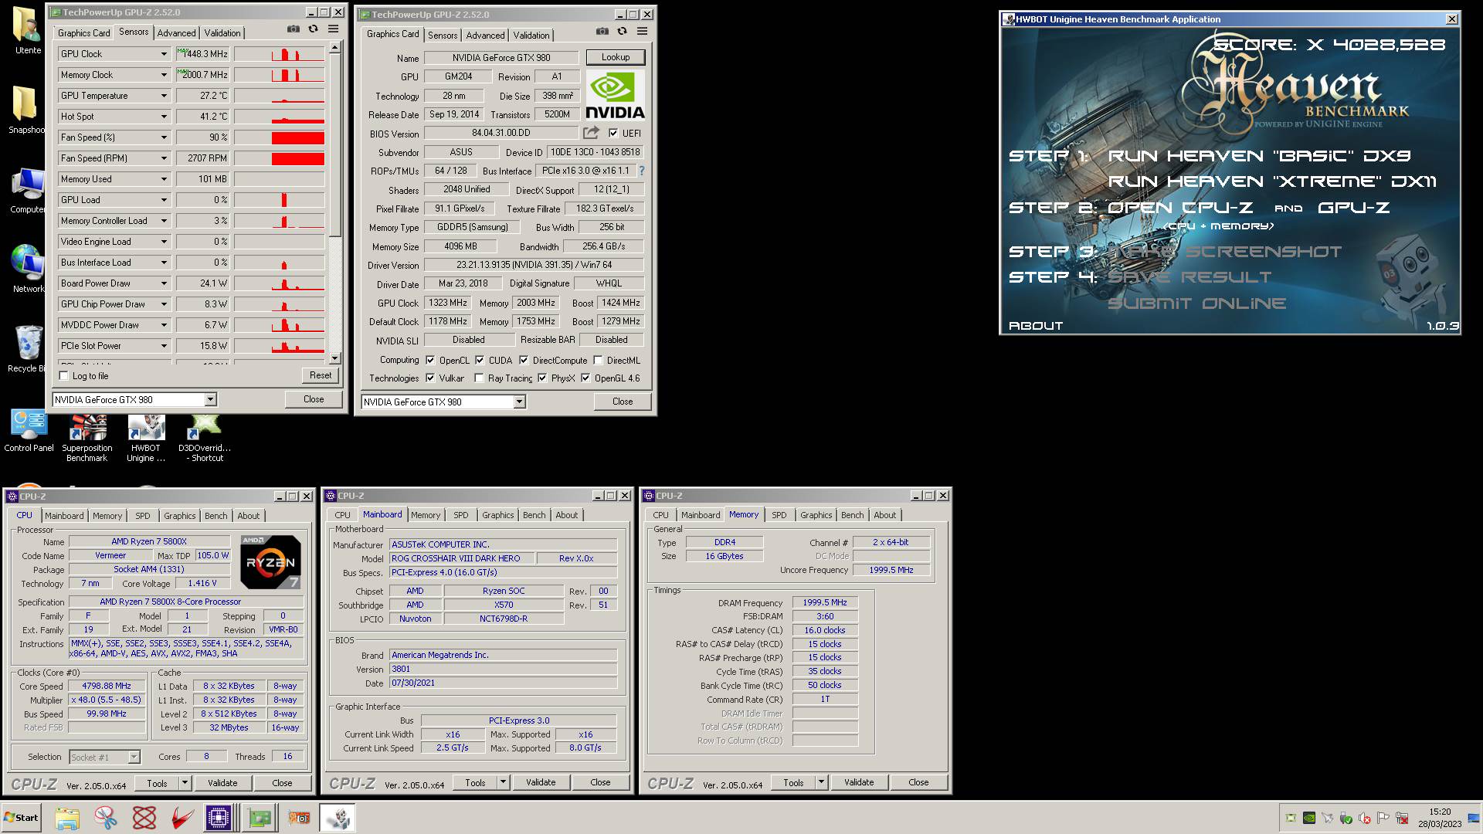Image resolution: width=1483 pixels, height=834 pixels.
Task: Click the Bus Interface question mark icon
Action: click(x=641, y=171)
